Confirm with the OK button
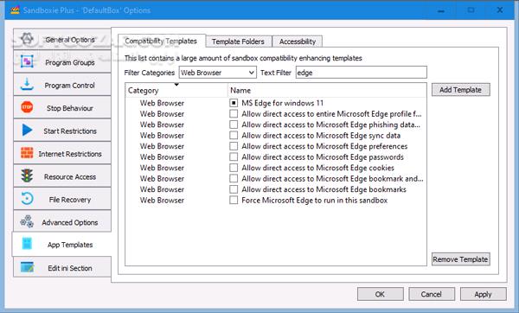Image resolution: width=519 pixels, height=313 pixels. coord(380,294)
